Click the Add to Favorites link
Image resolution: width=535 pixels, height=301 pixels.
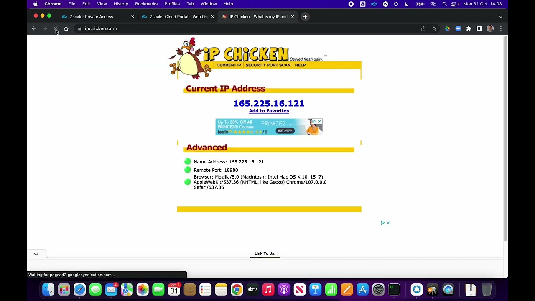(x=269, y=111)
